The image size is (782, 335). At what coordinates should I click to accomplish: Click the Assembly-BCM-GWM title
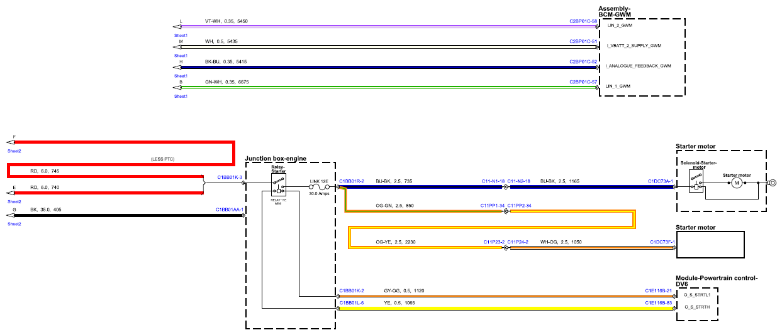pos(616,12)
